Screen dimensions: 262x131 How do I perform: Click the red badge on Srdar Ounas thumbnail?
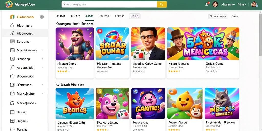[x=100, y=31]
